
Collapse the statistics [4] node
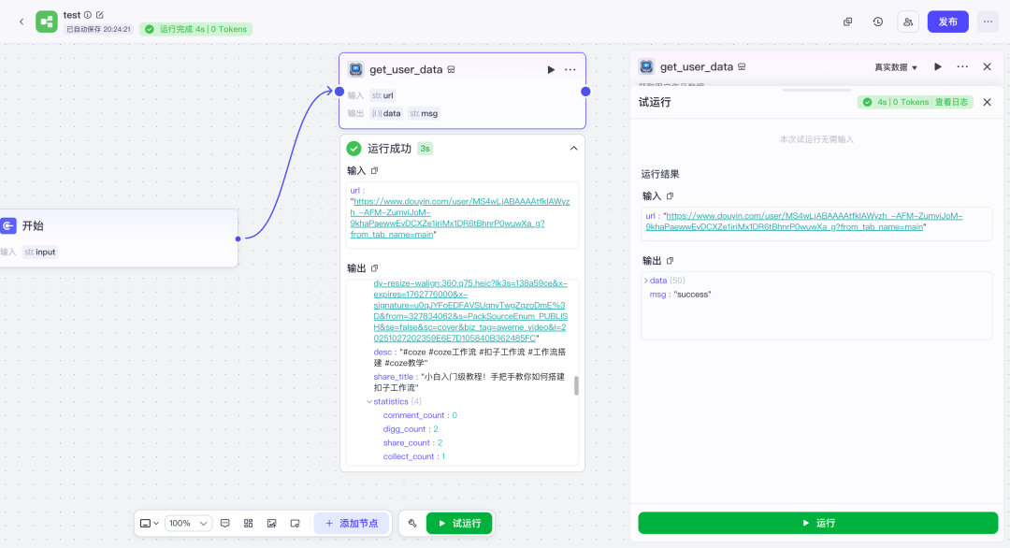tap(369, 402)
